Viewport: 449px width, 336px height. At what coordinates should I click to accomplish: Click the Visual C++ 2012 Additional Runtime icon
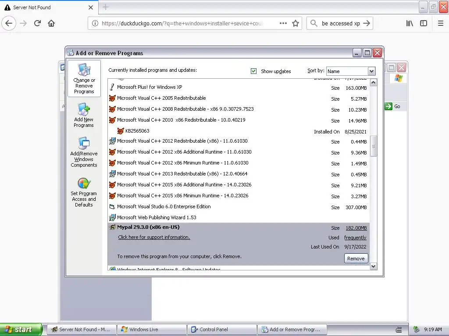click(x=112, y=152)
